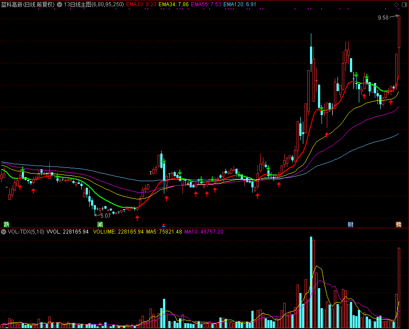Click the 13日线主图(6,80,95,250) indicator name
Image resolution: width=409 pixels, height=329 pixels.
click(x=94, y=4)
